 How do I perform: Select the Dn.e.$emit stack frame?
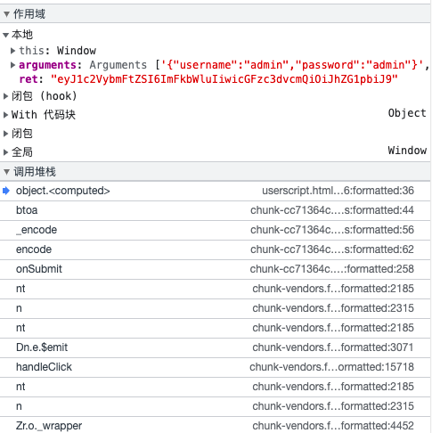tap(216, 347)
